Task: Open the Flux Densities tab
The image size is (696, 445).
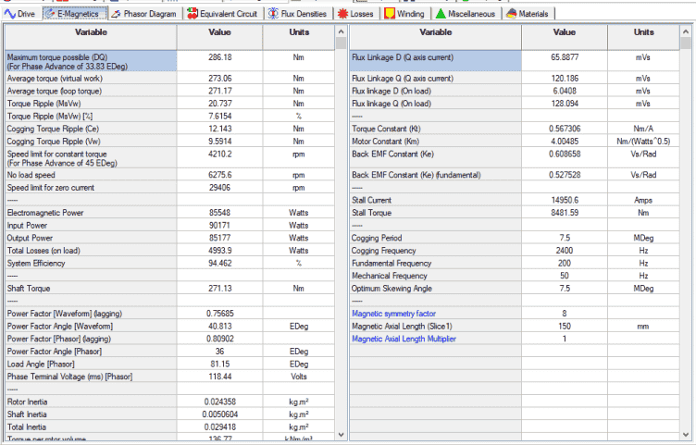Action: pyautogui.click(x=299, y=14)
